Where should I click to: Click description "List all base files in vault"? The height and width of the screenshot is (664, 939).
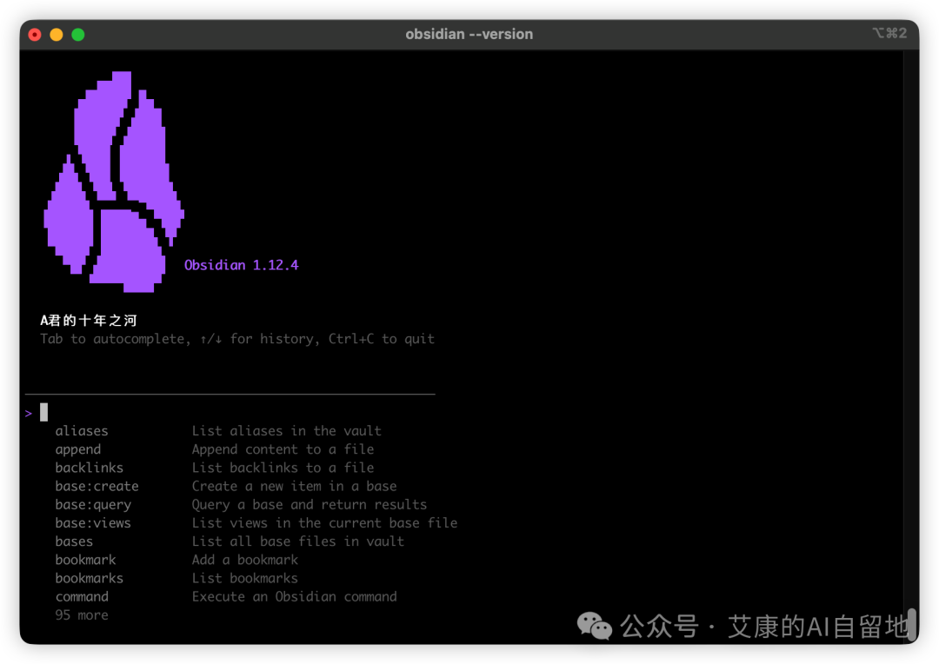tap(297, 541)
